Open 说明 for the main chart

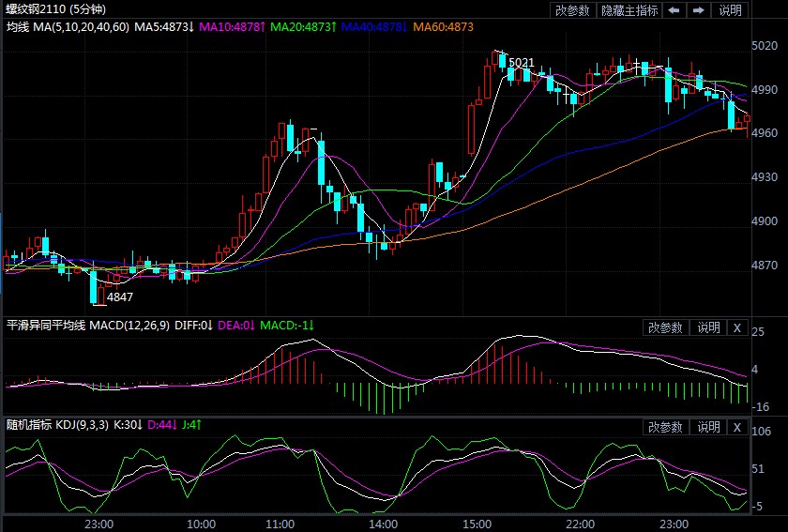point(730,10)
